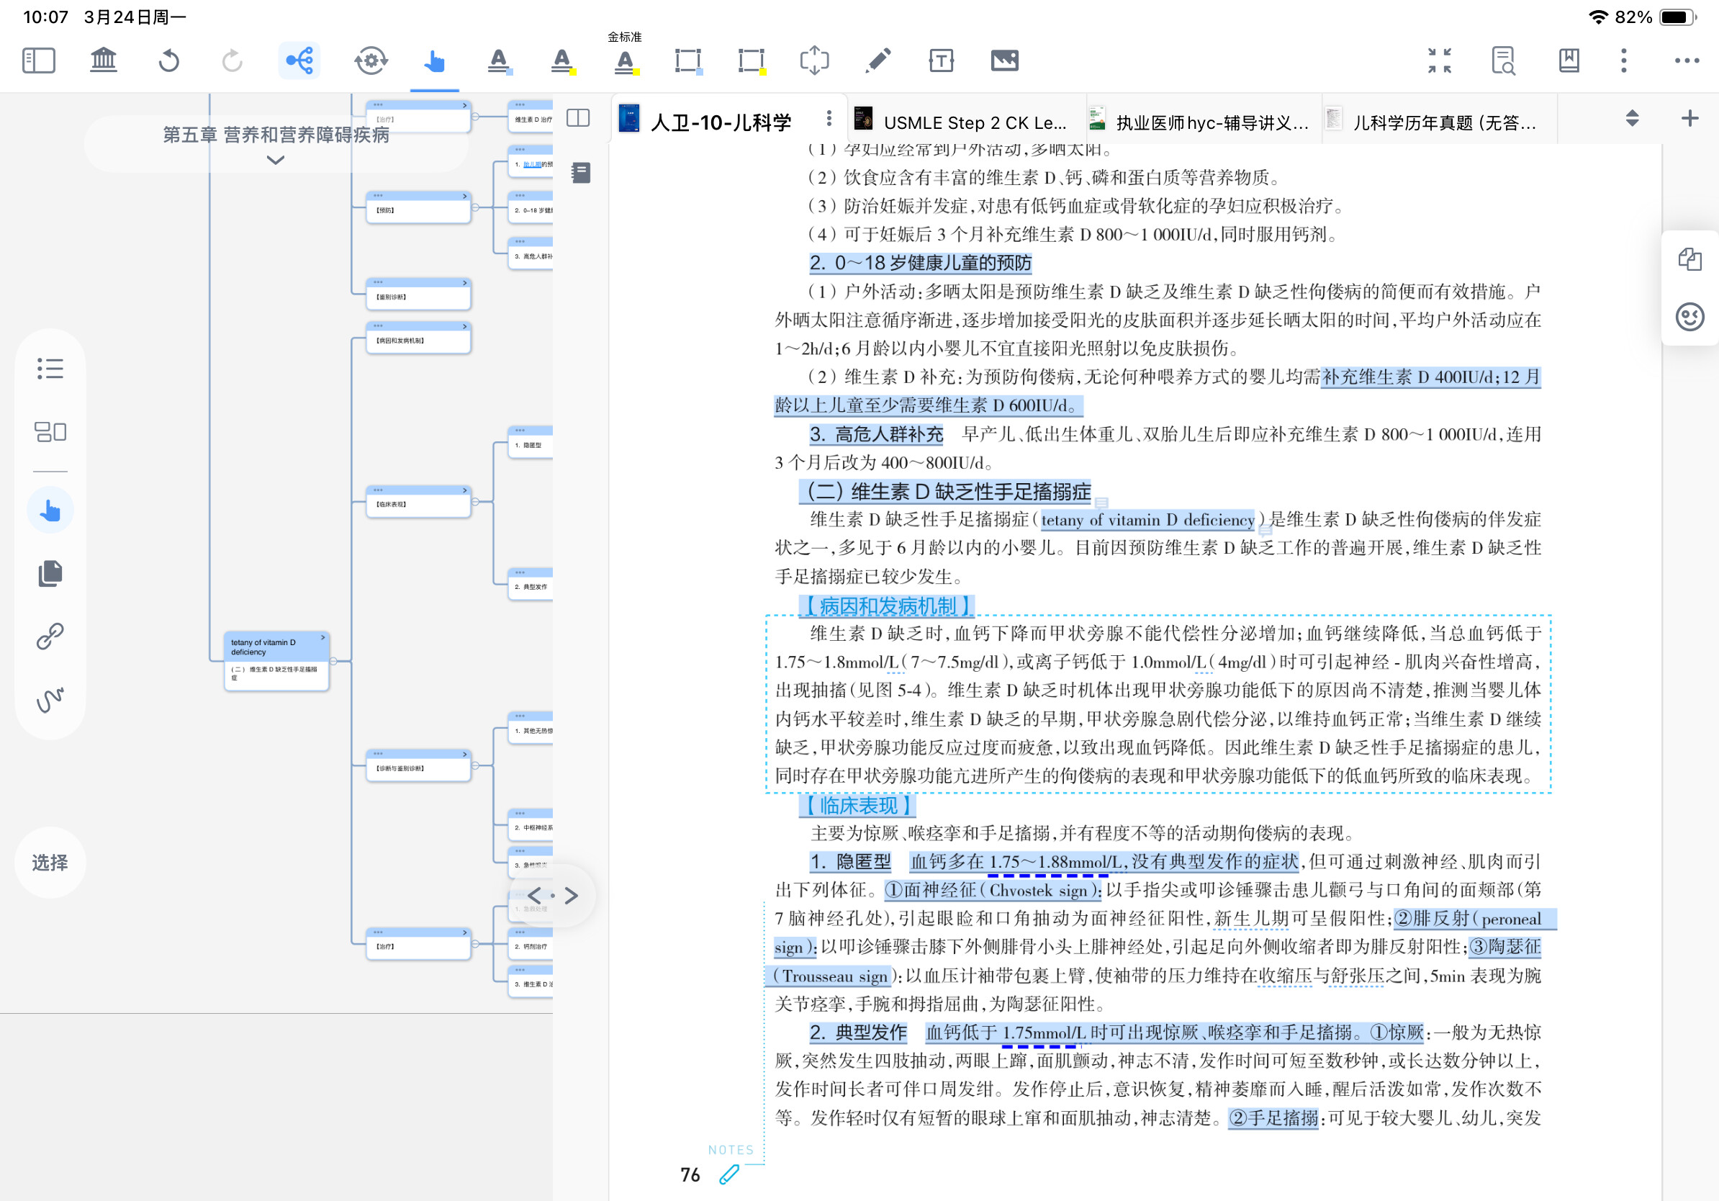
Task: Select the blue rectangle excerpt tool
Action: [x=688, y=60]
